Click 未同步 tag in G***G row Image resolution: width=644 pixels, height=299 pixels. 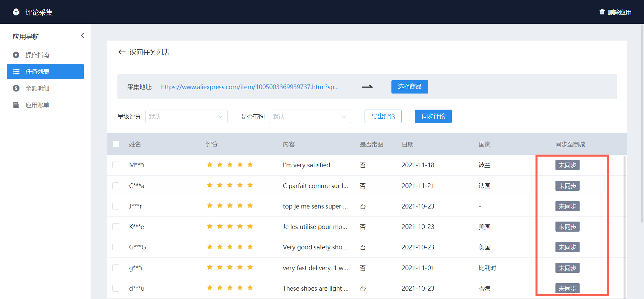[x=567, y=247]
